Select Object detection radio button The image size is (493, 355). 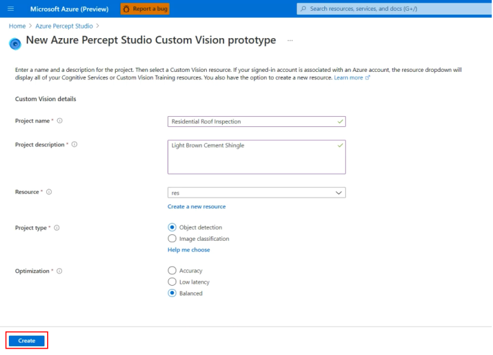pos(172,227)
